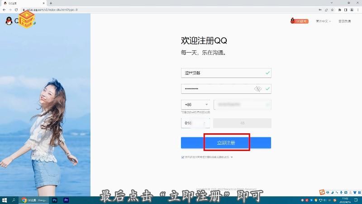This screenshot has height=204, width=362.
Task: Open Premiere Pro from the taskbar
Action: point(66,200)
